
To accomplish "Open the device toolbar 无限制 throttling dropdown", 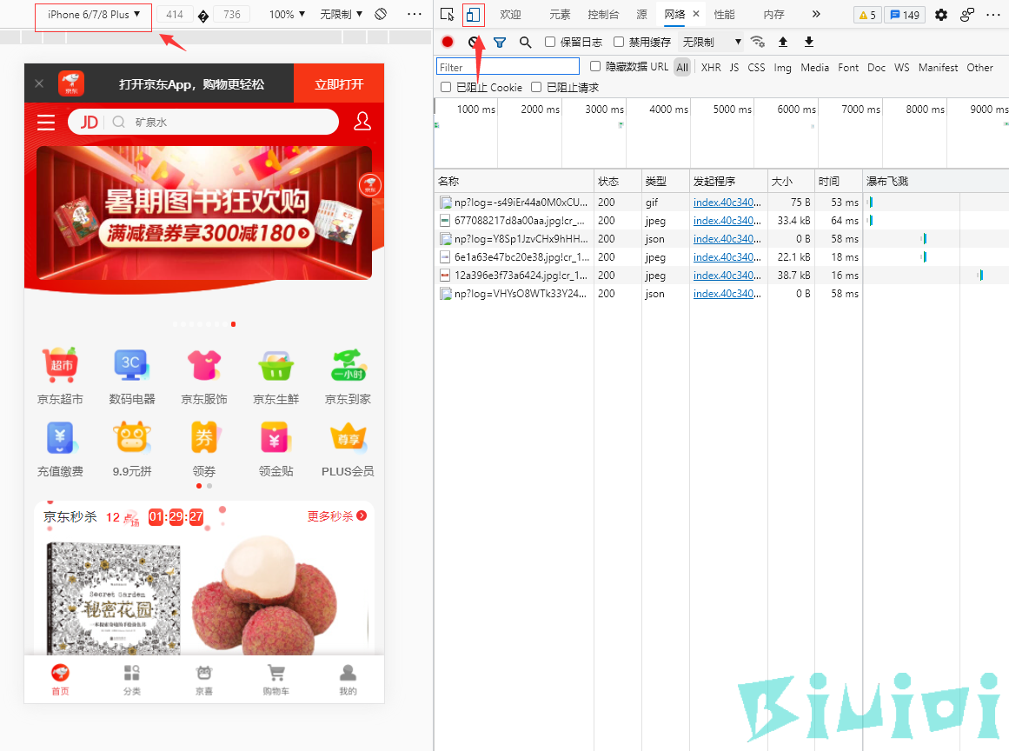I will point(342,14).
